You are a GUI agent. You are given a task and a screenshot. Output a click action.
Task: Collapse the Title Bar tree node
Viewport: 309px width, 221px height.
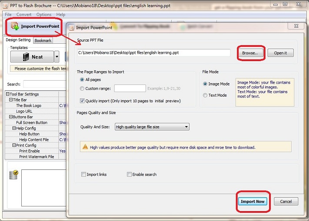[x=11, y=100]
